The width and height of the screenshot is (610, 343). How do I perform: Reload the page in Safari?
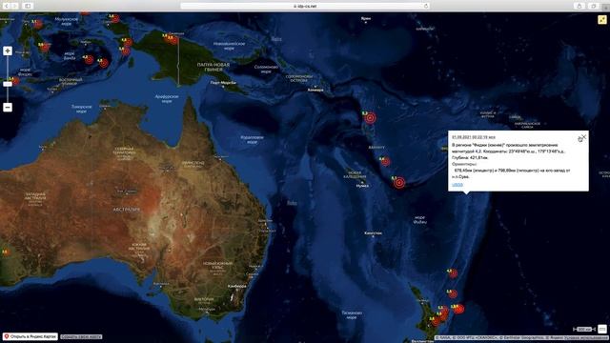point(426,6)
